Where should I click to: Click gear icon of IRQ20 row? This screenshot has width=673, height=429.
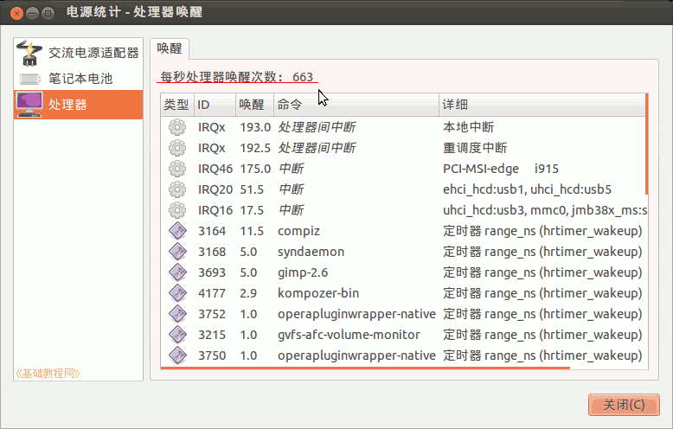point(177,189)
